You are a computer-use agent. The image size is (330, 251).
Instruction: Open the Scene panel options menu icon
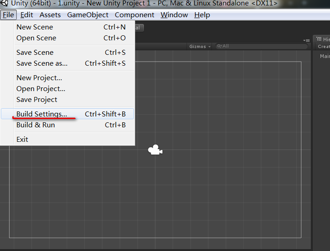[x=306, y=40]
